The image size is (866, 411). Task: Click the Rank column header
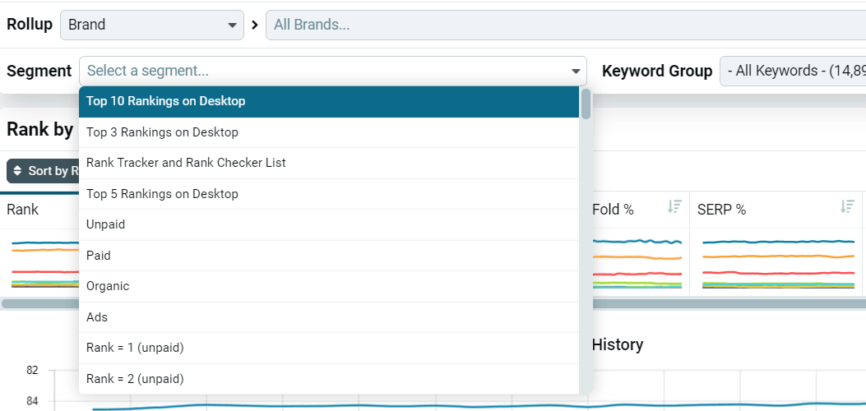(23, 210)
